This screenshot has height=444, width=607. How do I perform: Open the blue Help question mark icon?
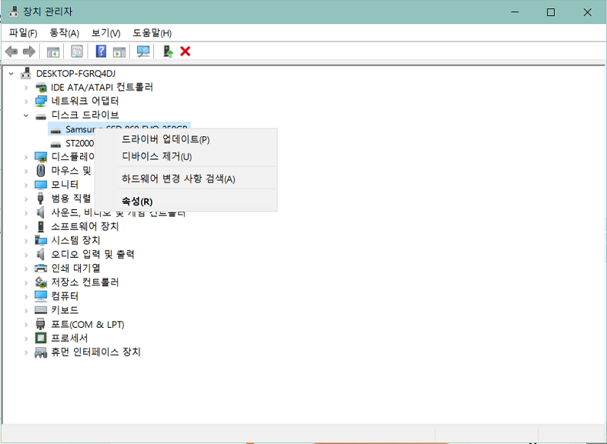pyautogui.click(x=101, y=52)
